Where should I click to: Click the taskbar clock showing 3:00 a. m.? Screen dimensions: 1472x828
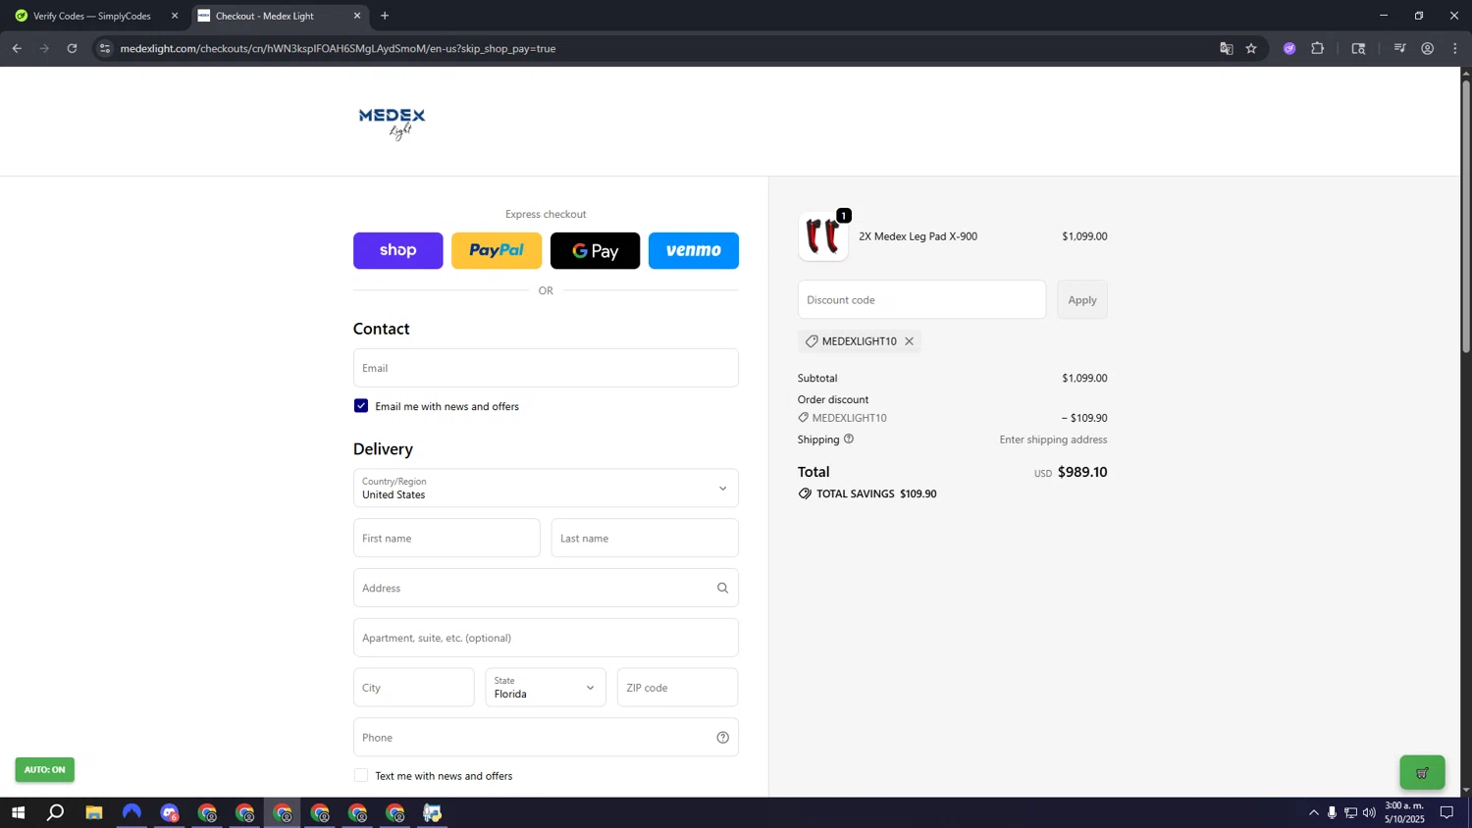[x=1404, y=812]
